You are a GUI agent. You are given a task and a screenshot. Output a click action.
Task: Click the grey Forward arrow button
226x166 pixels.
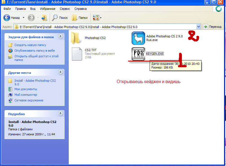pos(31,18)
